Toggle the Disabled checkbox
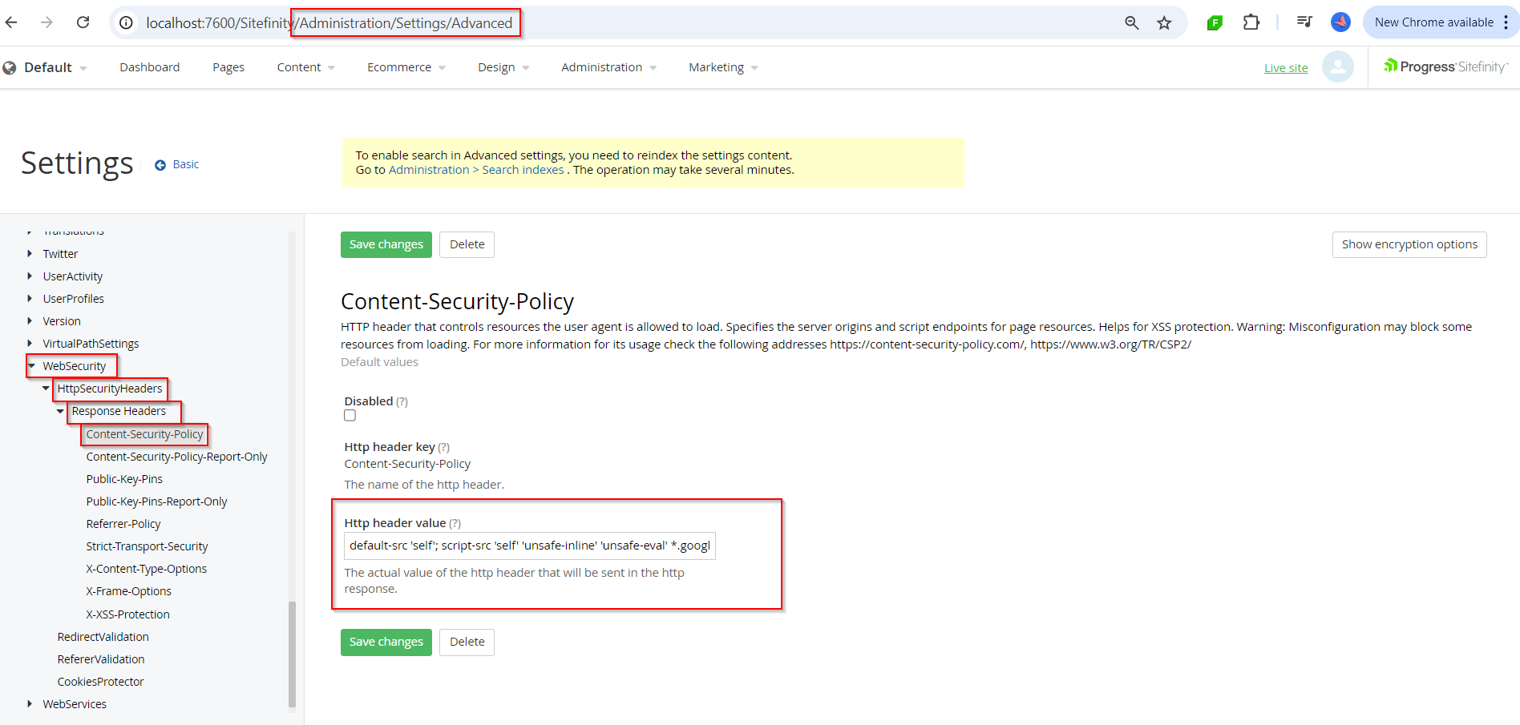The width and height of the screenshot is (1520, 725). (x=350, y=415)
